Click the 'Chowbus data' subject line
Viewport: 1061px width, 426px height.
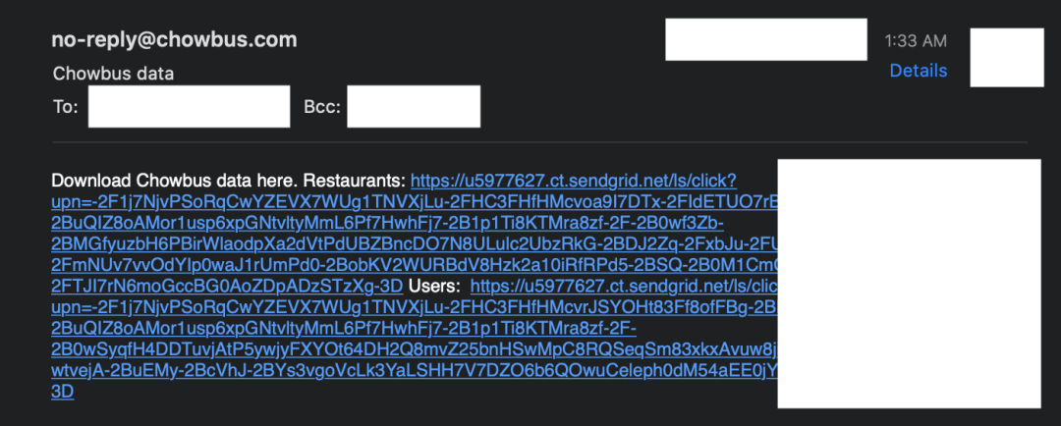tap(113, 73)
